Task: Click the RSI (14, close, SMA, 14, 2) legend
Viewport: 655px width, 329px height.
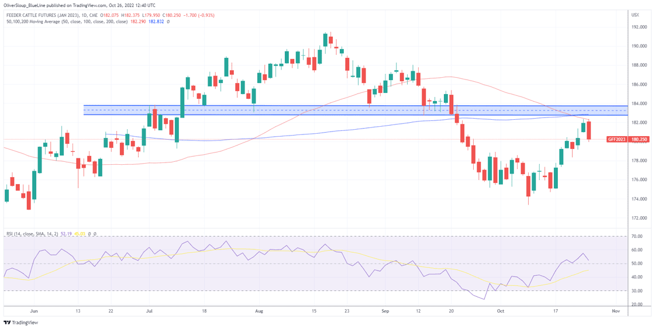Action: (x=32, y=234)
